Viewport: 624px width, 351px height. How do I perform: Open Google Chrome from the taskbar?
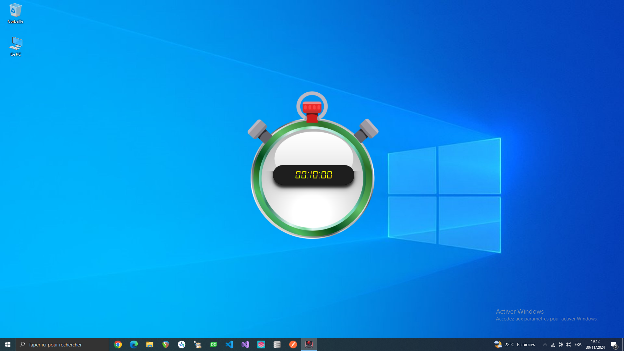[x=118, y=344]
